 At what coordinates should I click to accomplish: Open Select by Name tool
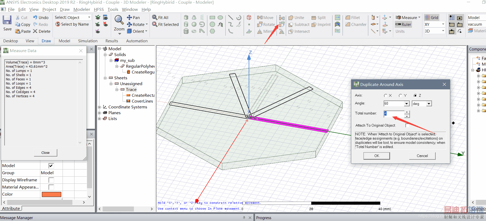click(72, 24)
